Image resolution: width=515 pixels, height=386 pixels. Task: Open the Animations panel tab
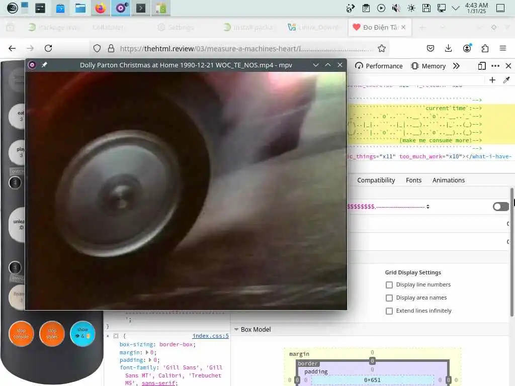pyautogui.click(x=448, y=180)
